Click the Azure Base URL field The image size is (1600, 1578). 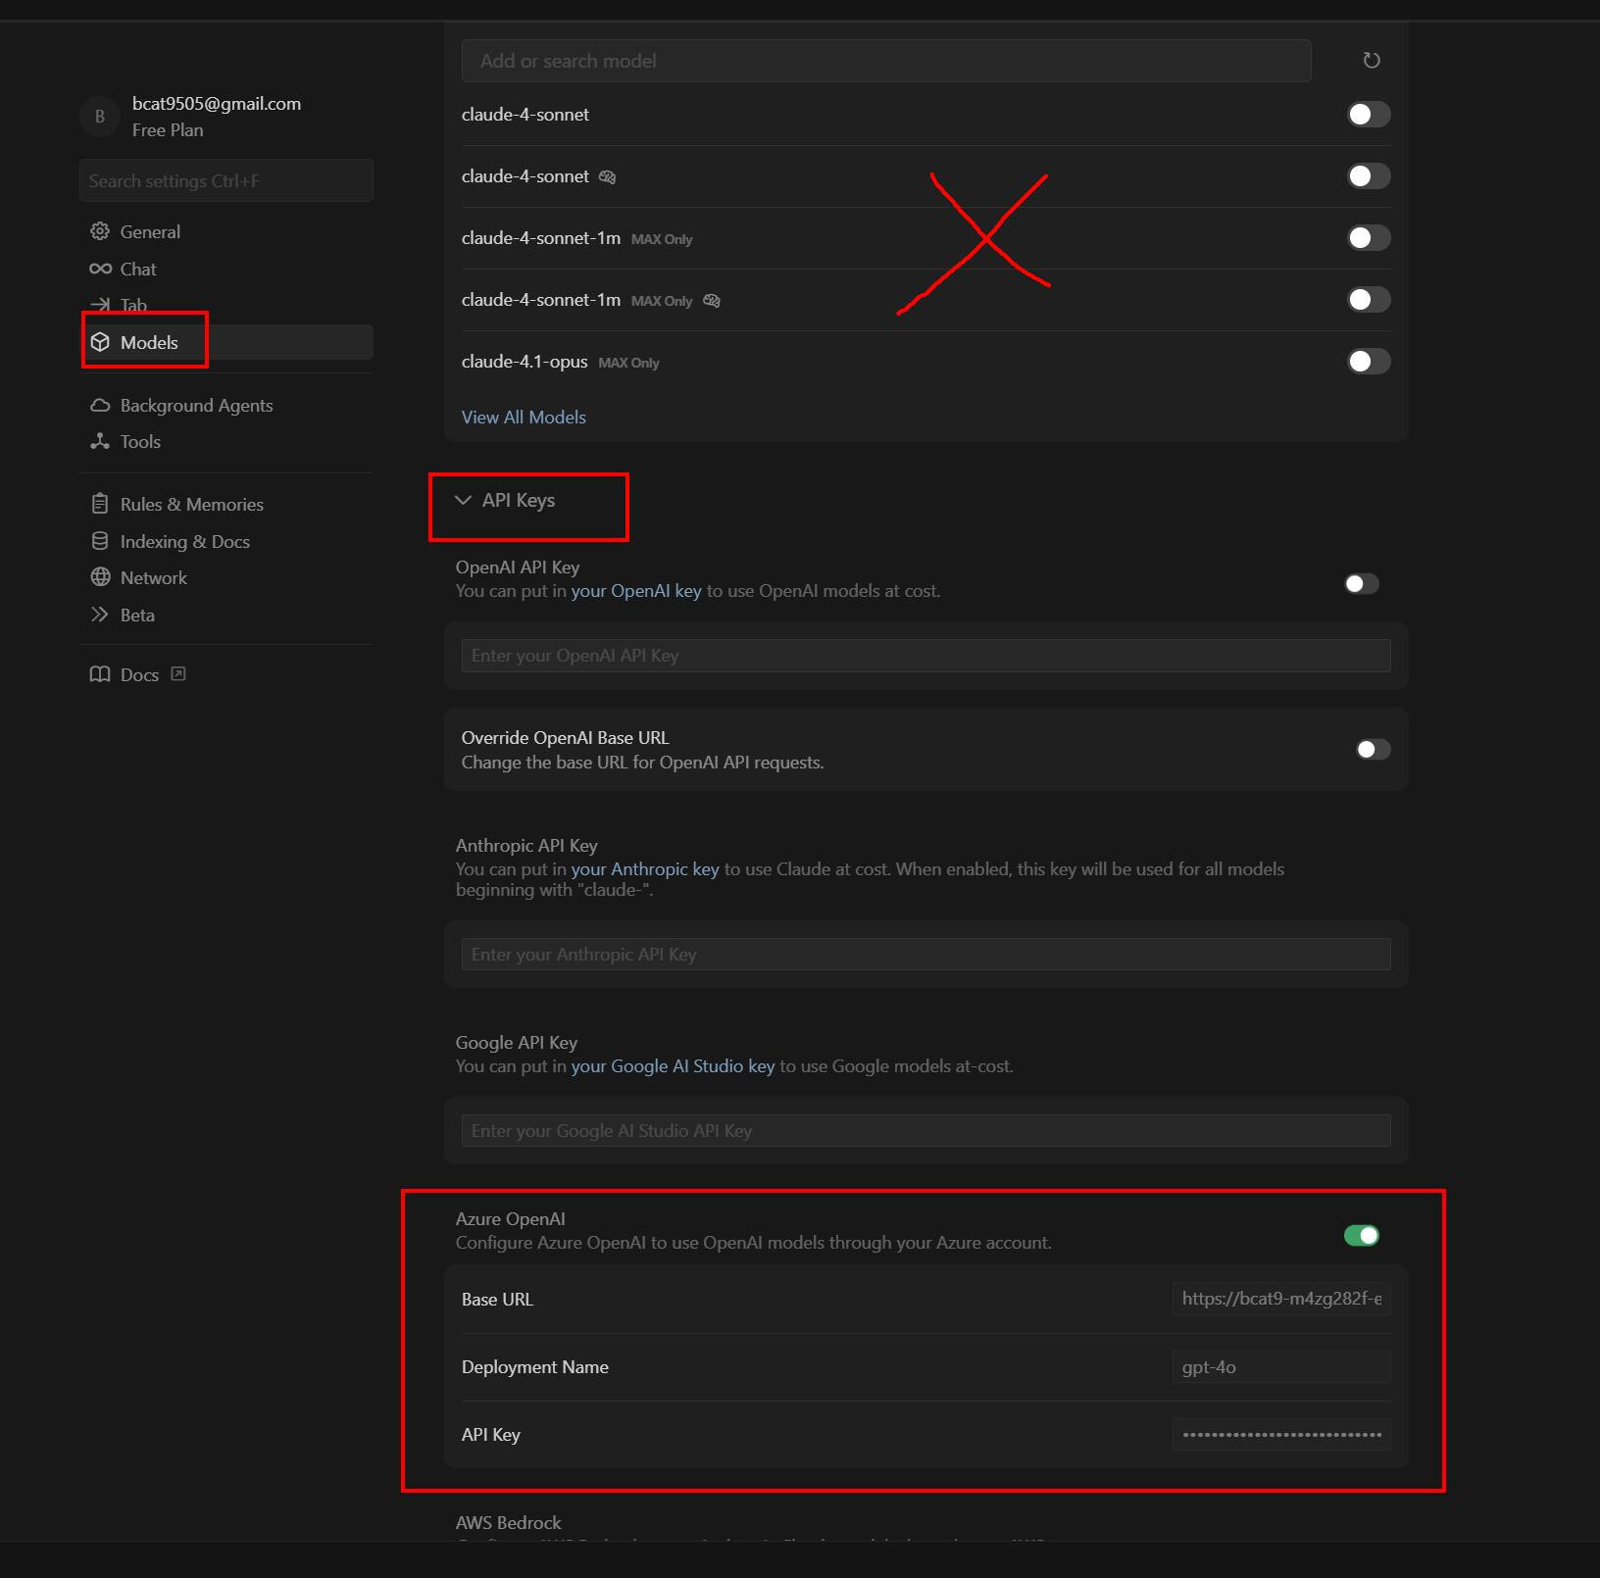(x=1281, y=1299)
